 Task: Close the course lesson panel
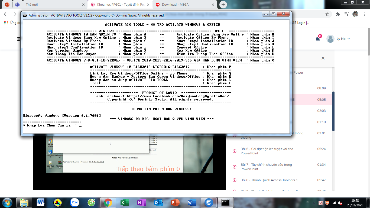click(x=323, y=58)
